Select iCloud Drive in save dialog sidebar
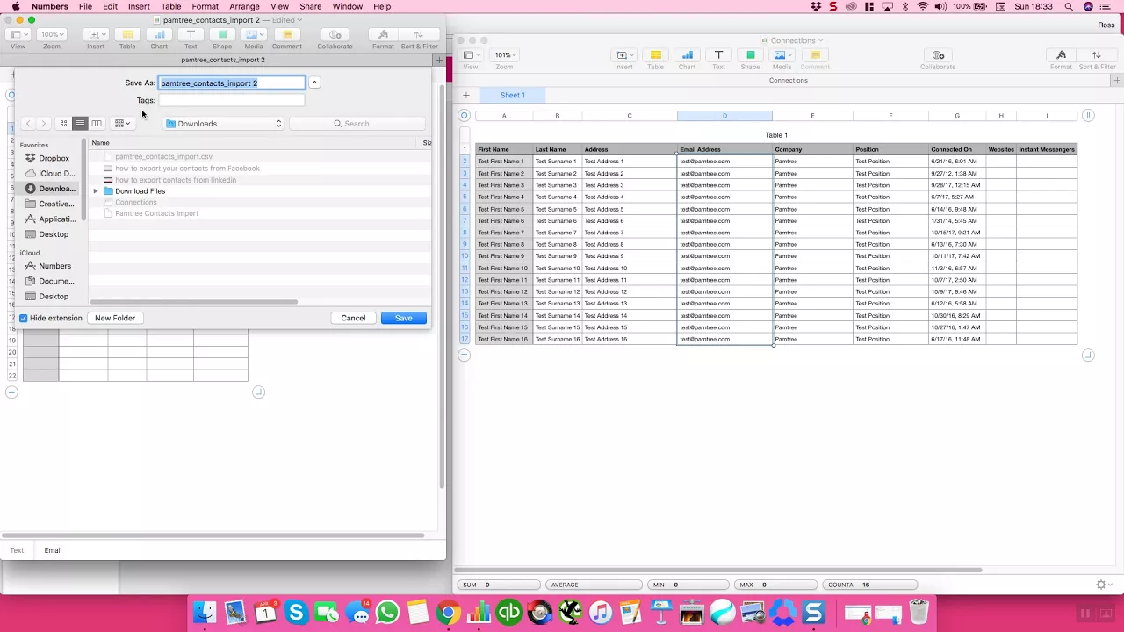The image size is (1124, 632). (50, 173)
